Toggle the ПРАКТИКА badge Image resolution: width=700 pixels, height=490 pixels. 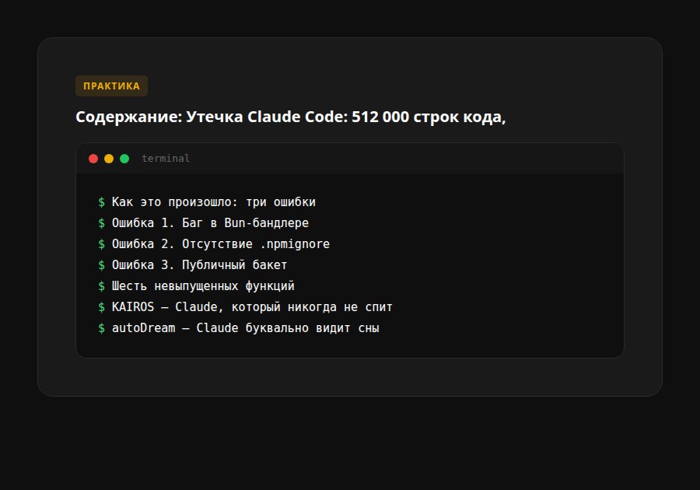(111, 86)
